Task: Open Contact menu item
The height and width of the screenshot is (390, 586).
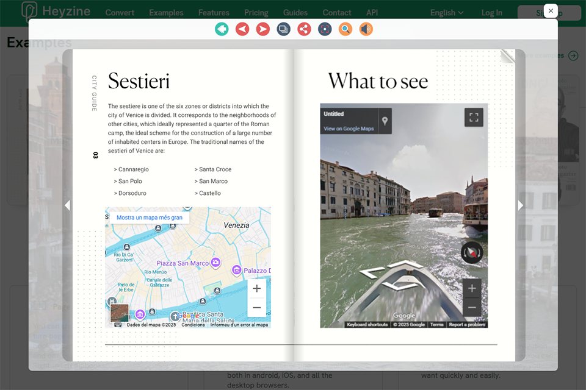Action: (x=337, y=13)
